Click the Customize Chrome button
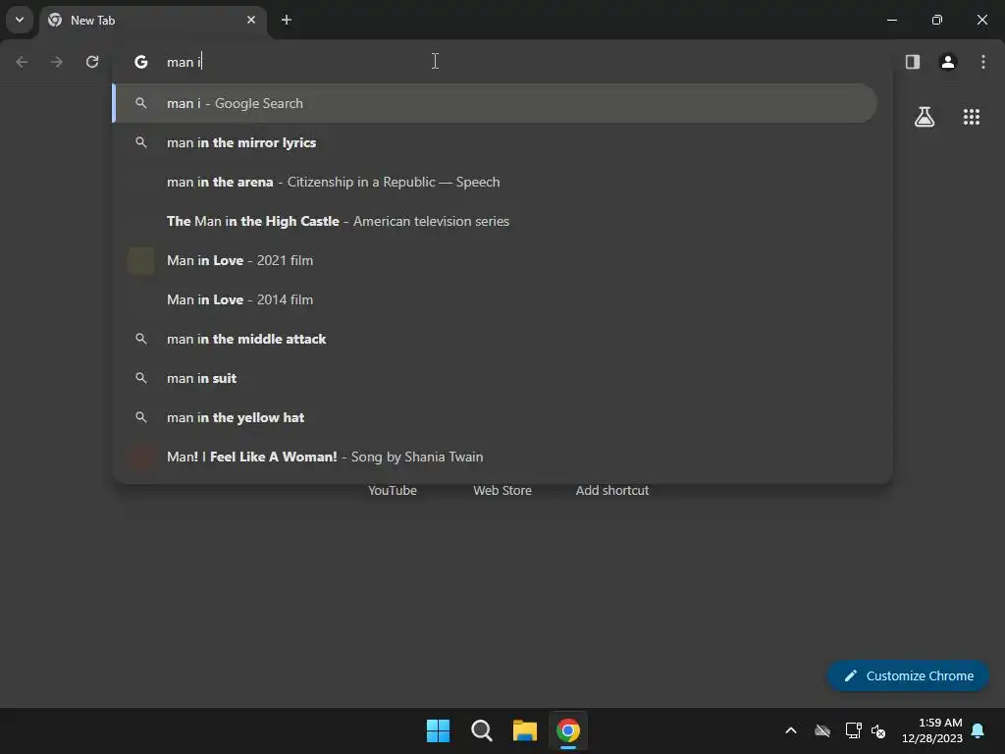 click(x=908, y=675)
